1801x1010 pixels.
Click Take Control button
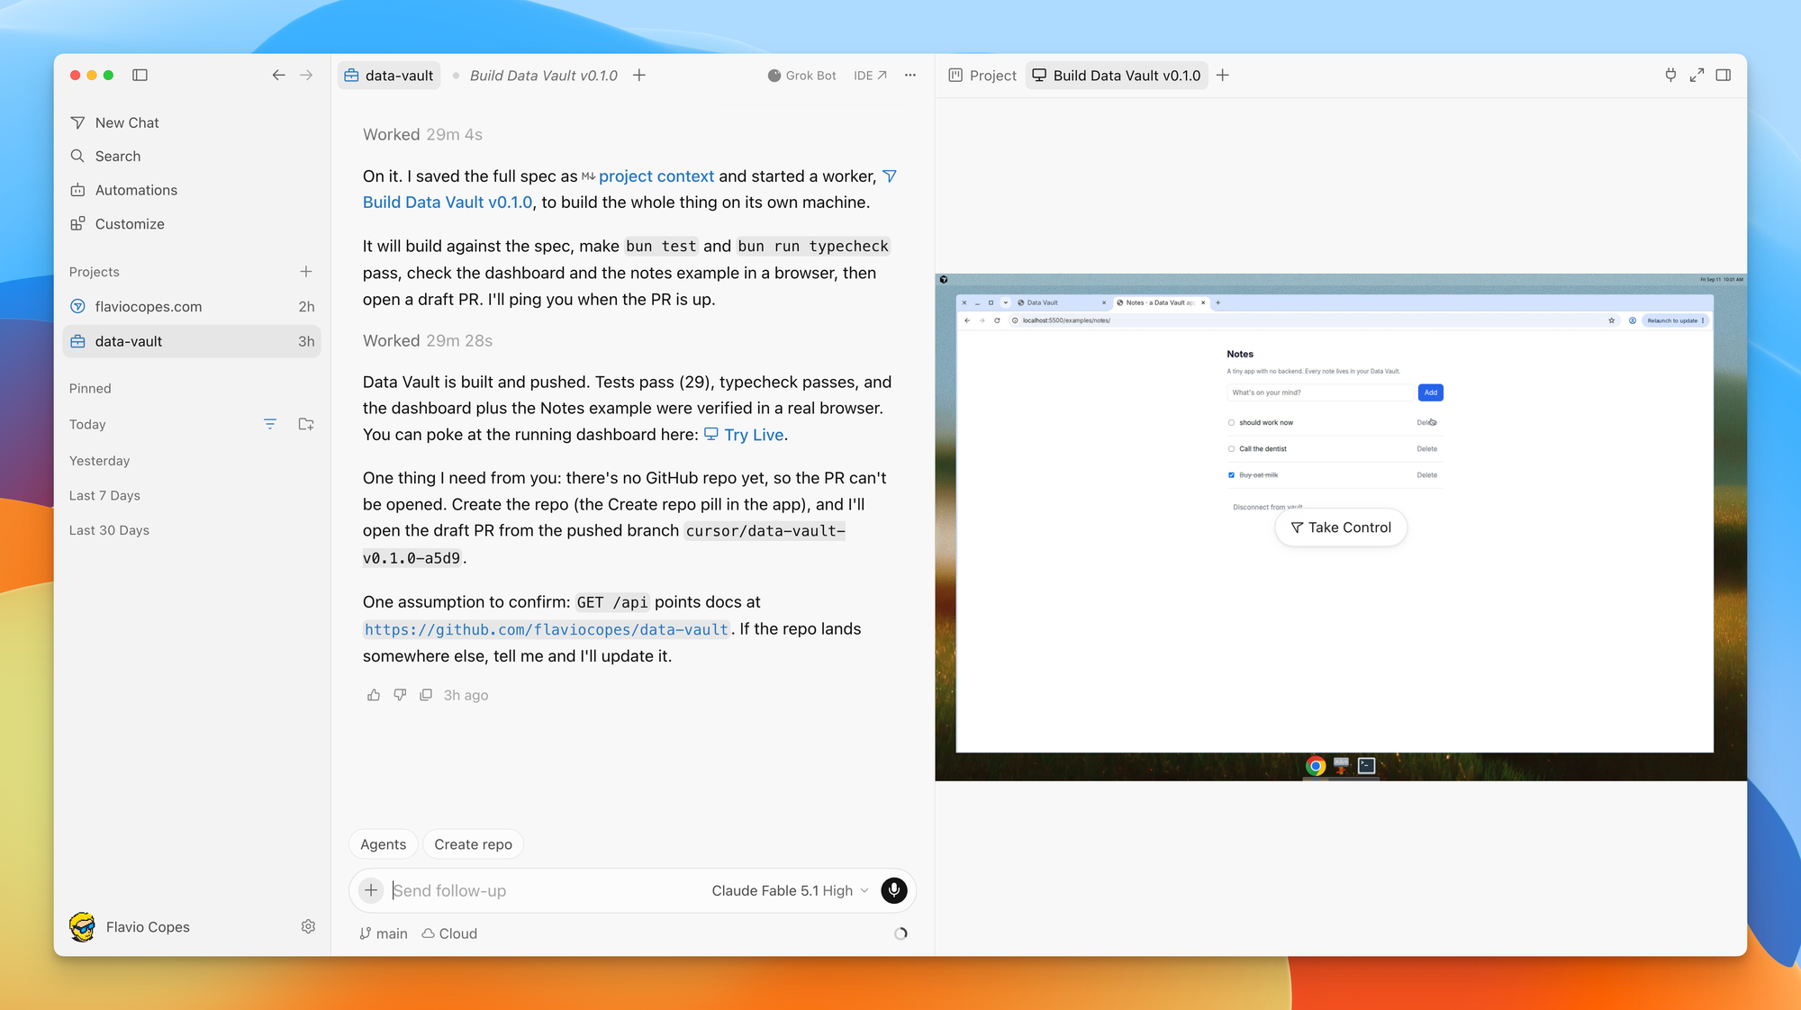coord(1341,528)
